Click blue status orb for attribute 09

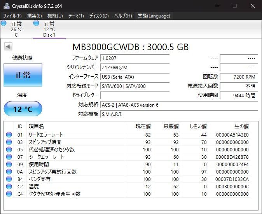pyautogui.click(x=9, y=164)
